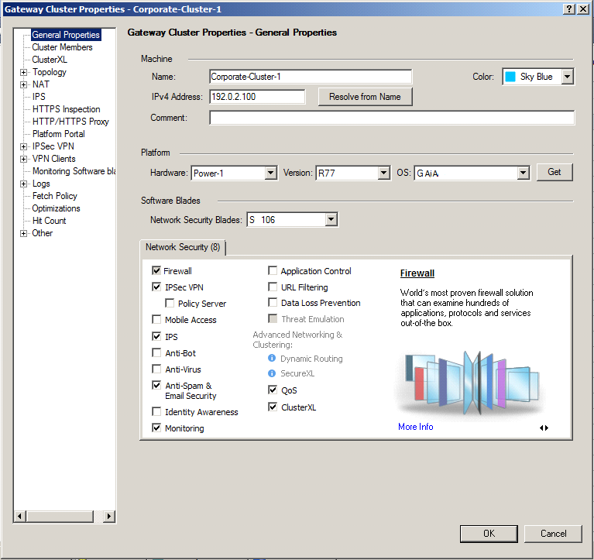594x560 pixels.
Task: Enable the Policy Server checkbox
Action: point(170,303)
